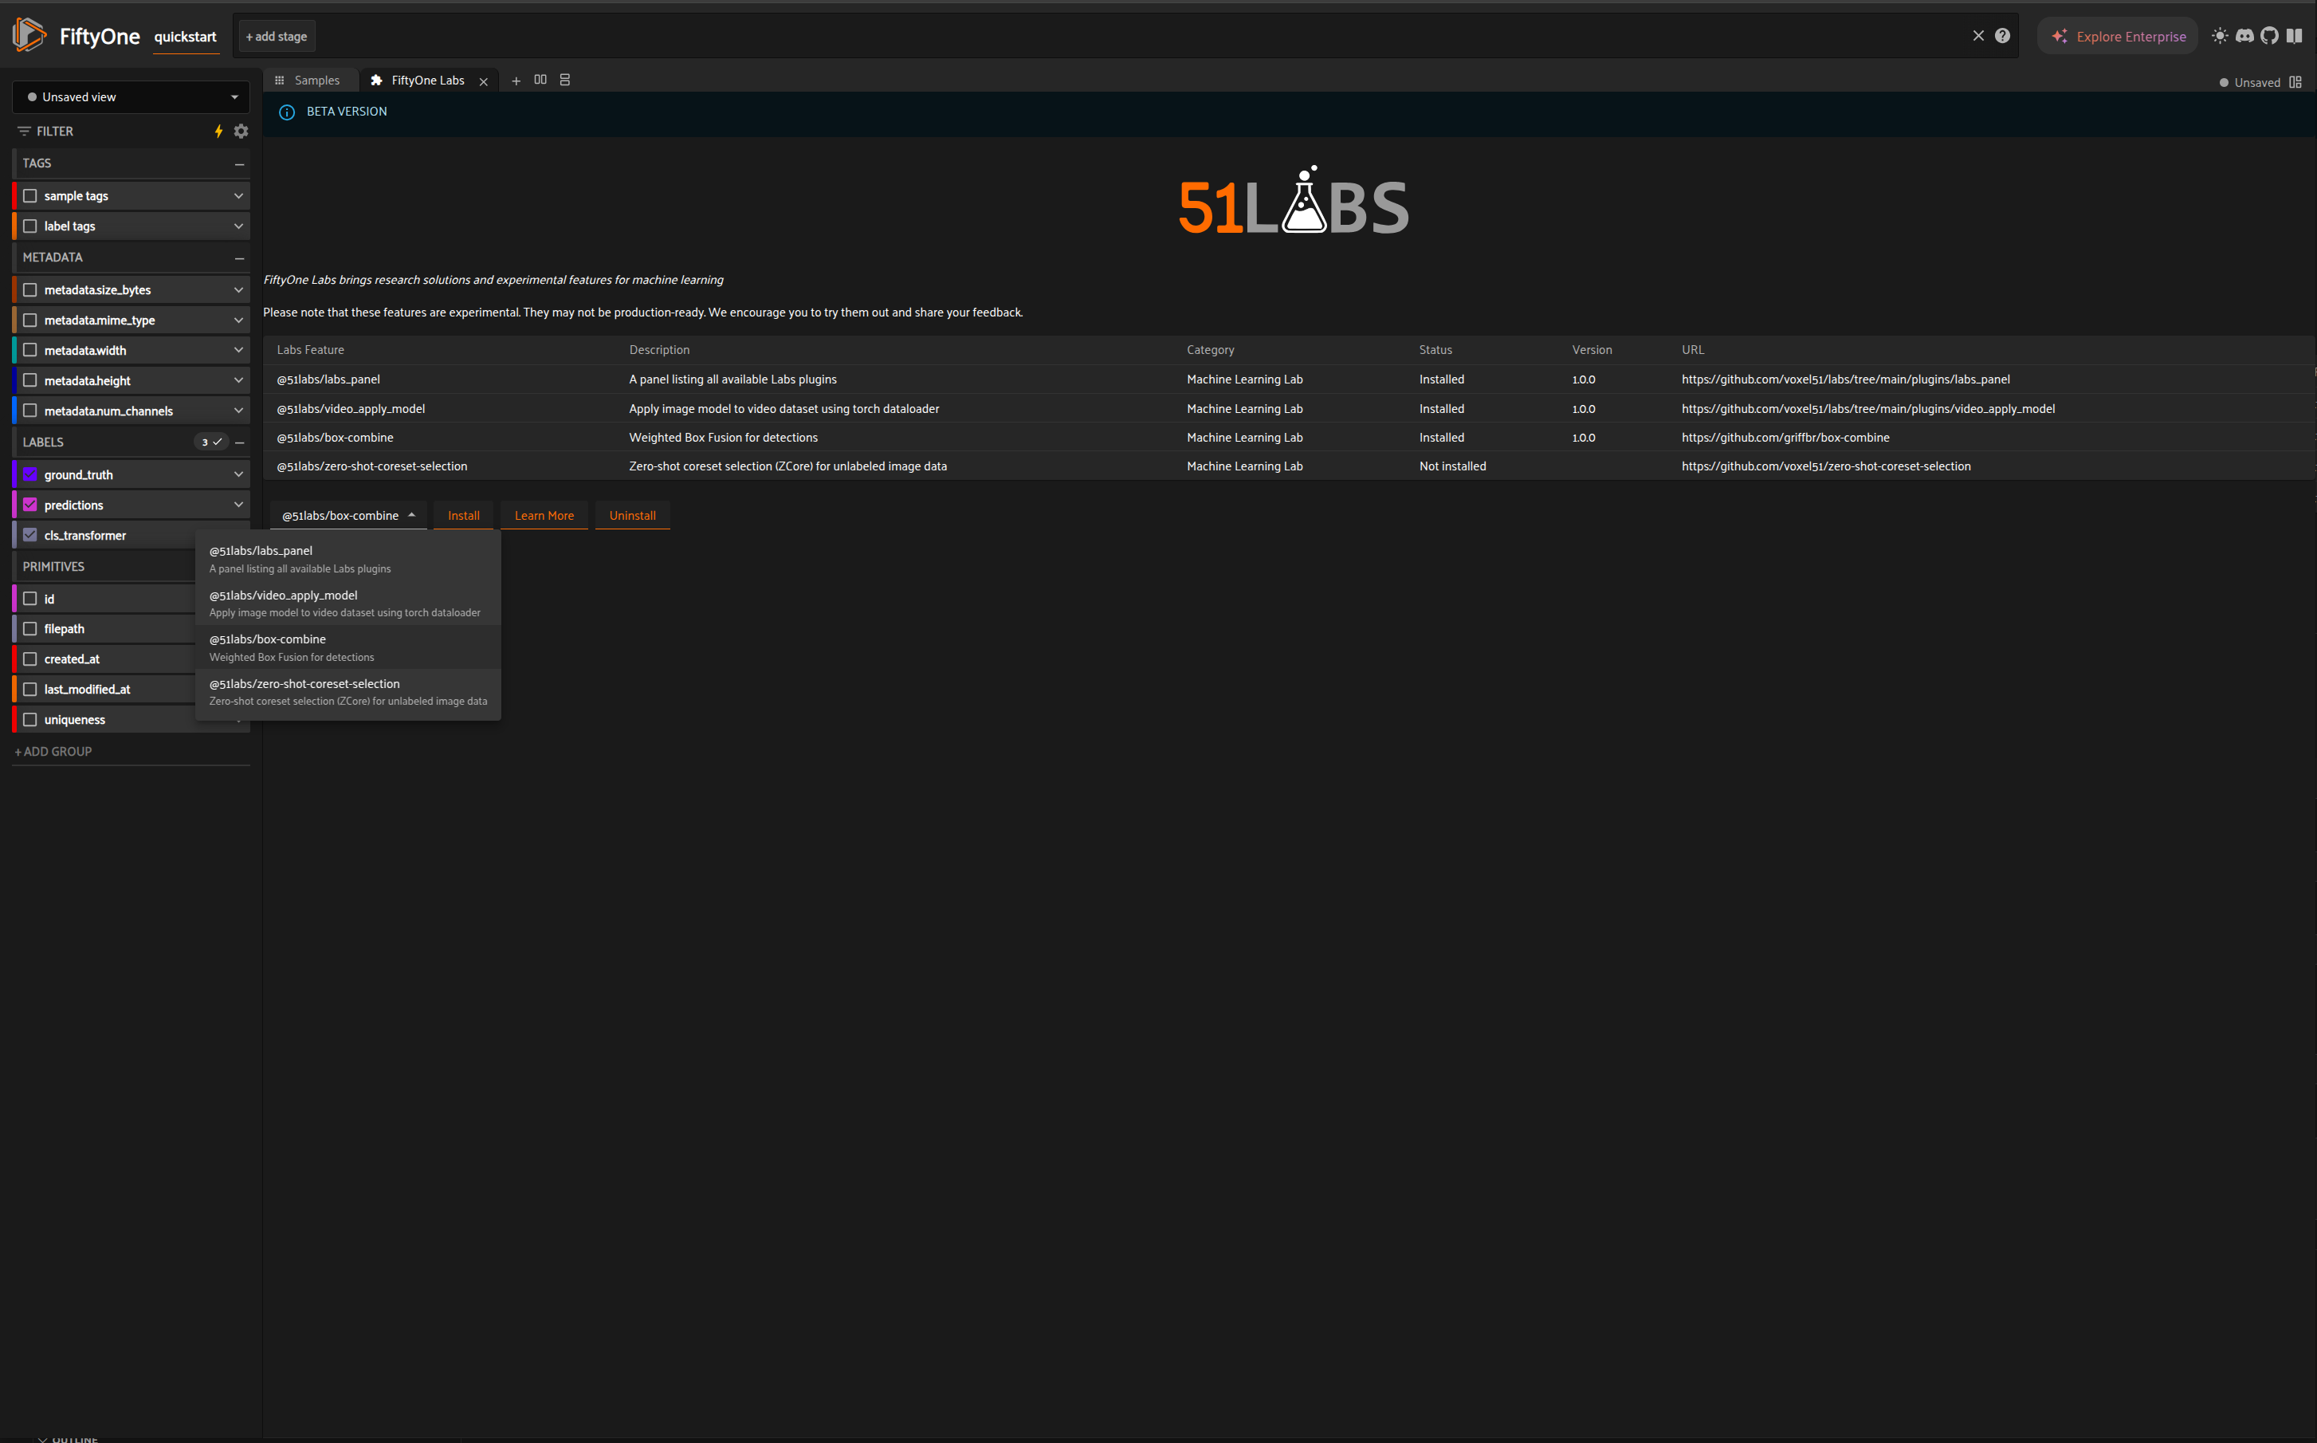Open sidebar settings gear icon
2317x1443 pixels.
pos(242,132)
